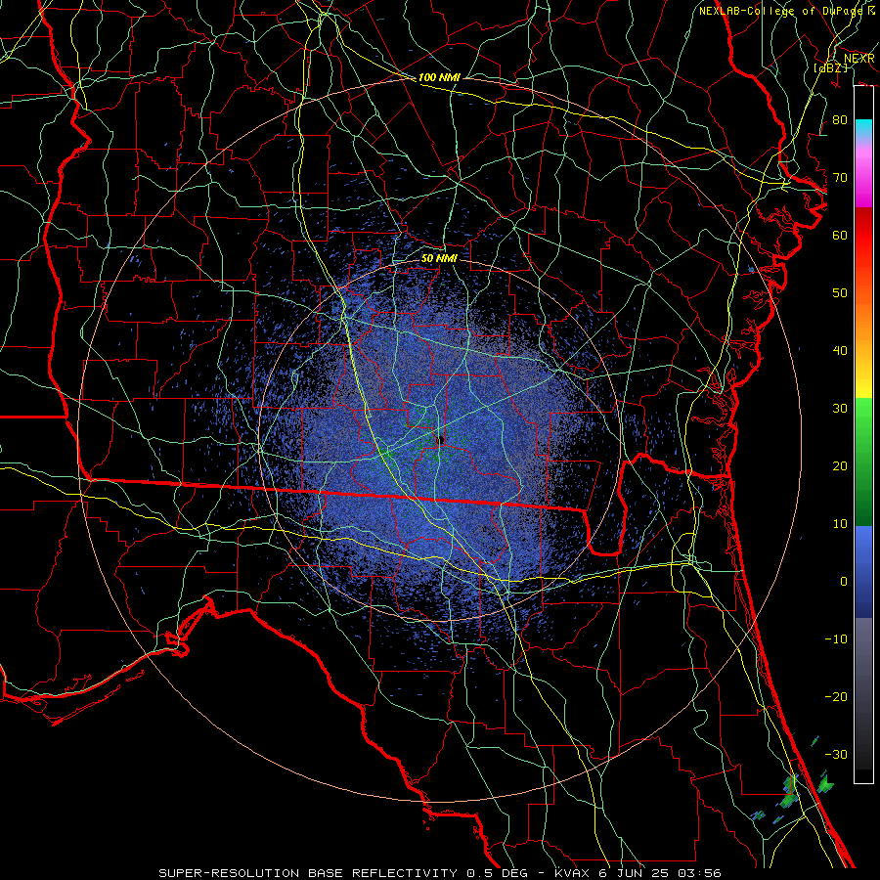
Task: Click the -20 dBZ scale label
Action: (x=836, y=697)
